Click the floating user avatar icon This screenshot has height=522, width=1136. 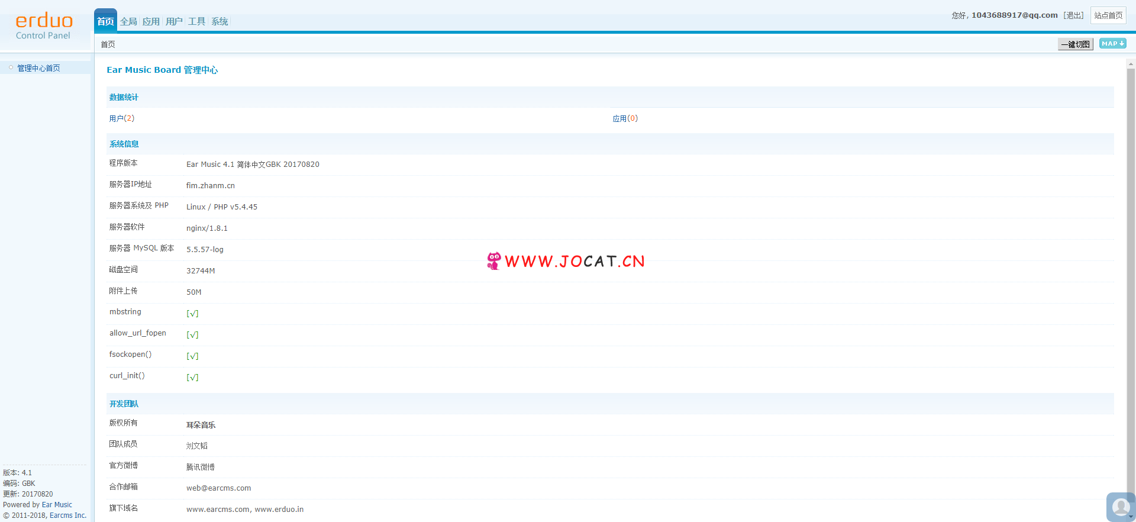coord(1121,507)
